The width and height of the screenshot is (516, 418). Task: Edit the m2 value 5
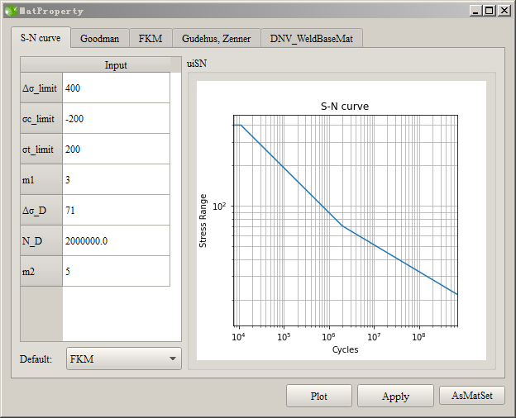point(116,271)
